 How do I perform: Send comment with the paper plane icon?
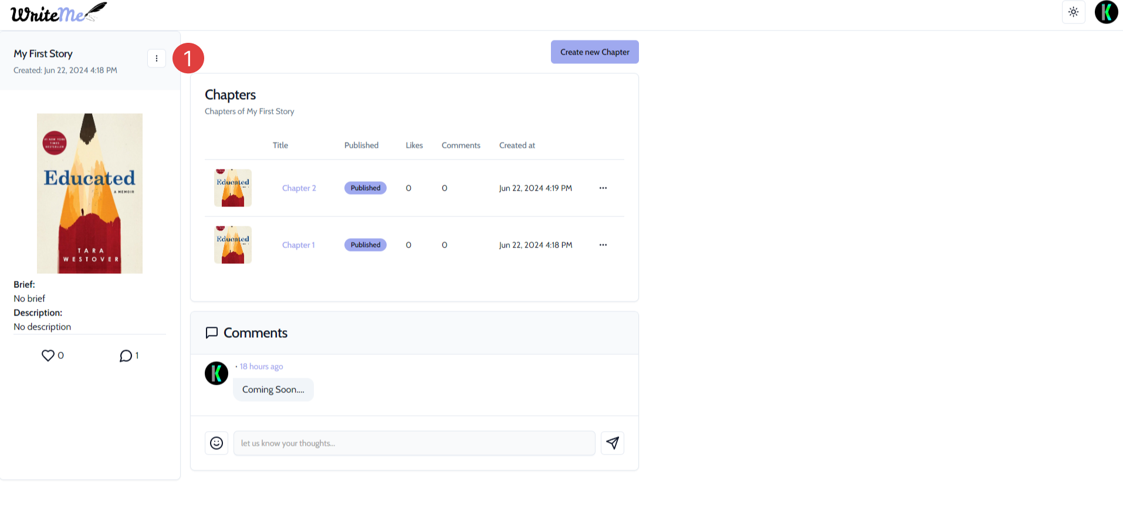coord(612,443)
